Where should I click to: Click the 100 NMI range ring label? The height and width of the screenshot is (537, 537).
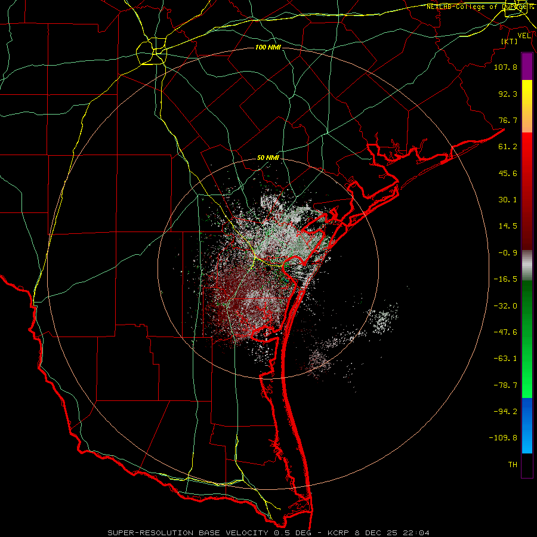coord(268,47)
